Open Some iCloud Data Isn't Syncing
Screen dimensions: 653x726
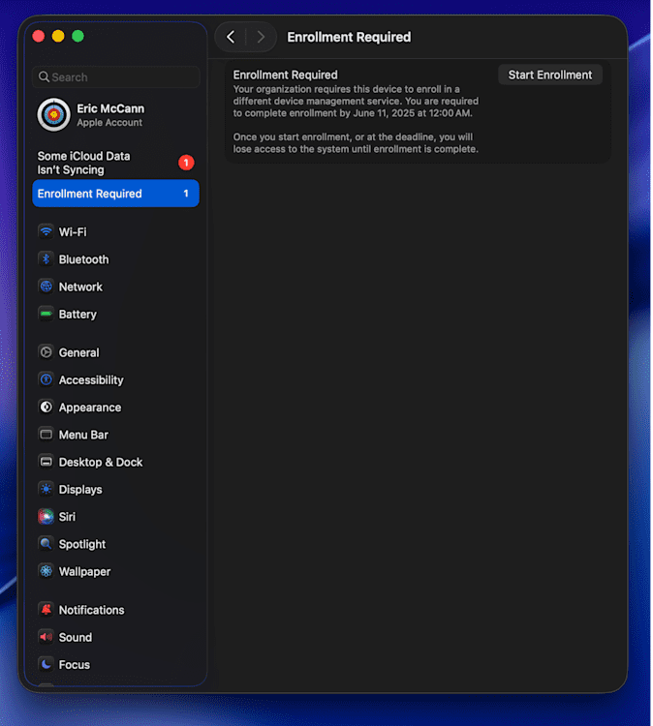tap(116, 163)
